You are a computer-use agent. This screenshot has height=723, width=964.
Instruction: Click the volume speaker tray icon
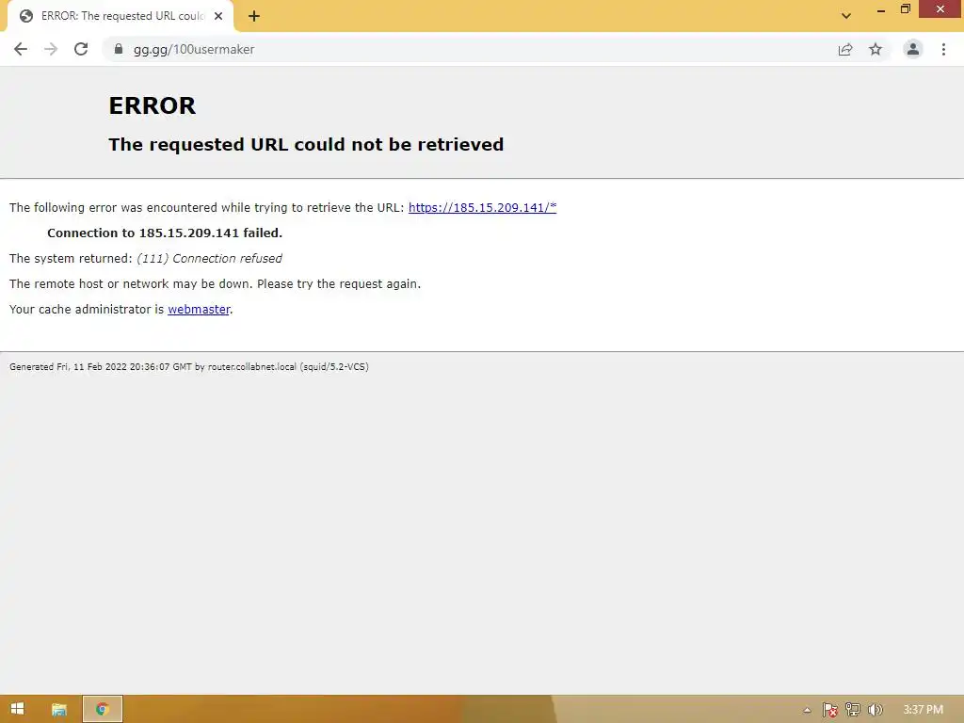click(875, 710)
